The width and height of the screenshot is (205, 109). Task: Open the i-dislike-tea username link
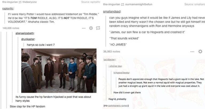[115, 66]
